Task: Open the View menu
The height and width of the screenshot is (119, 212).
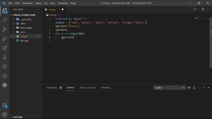Action: (x=38, y=3)
